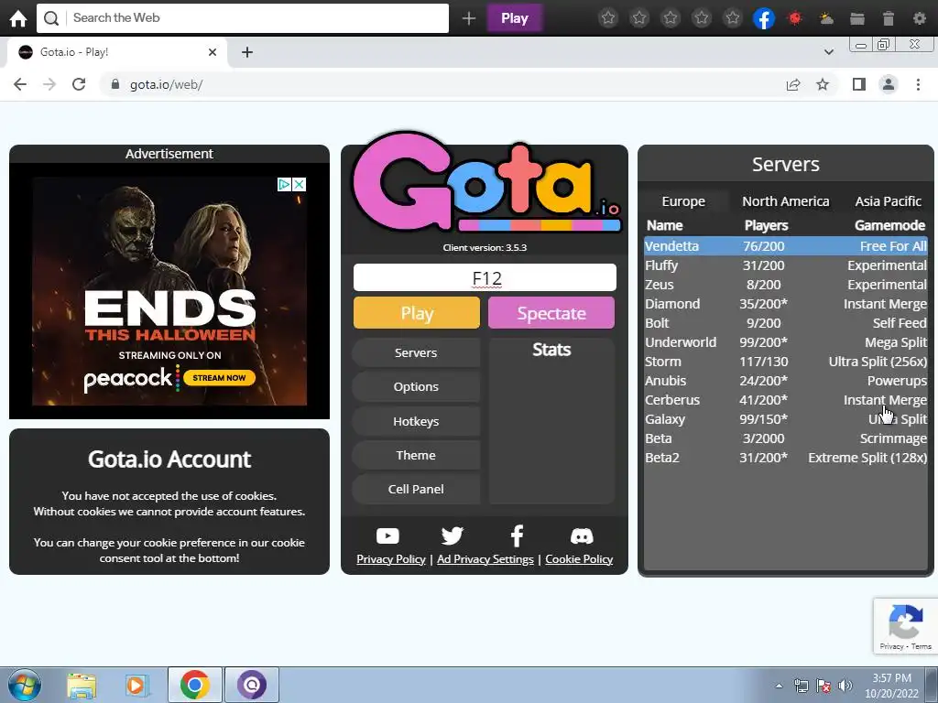Click the home icon in top bar
Viewport: 938px width, 703px height.
[18, 18]
